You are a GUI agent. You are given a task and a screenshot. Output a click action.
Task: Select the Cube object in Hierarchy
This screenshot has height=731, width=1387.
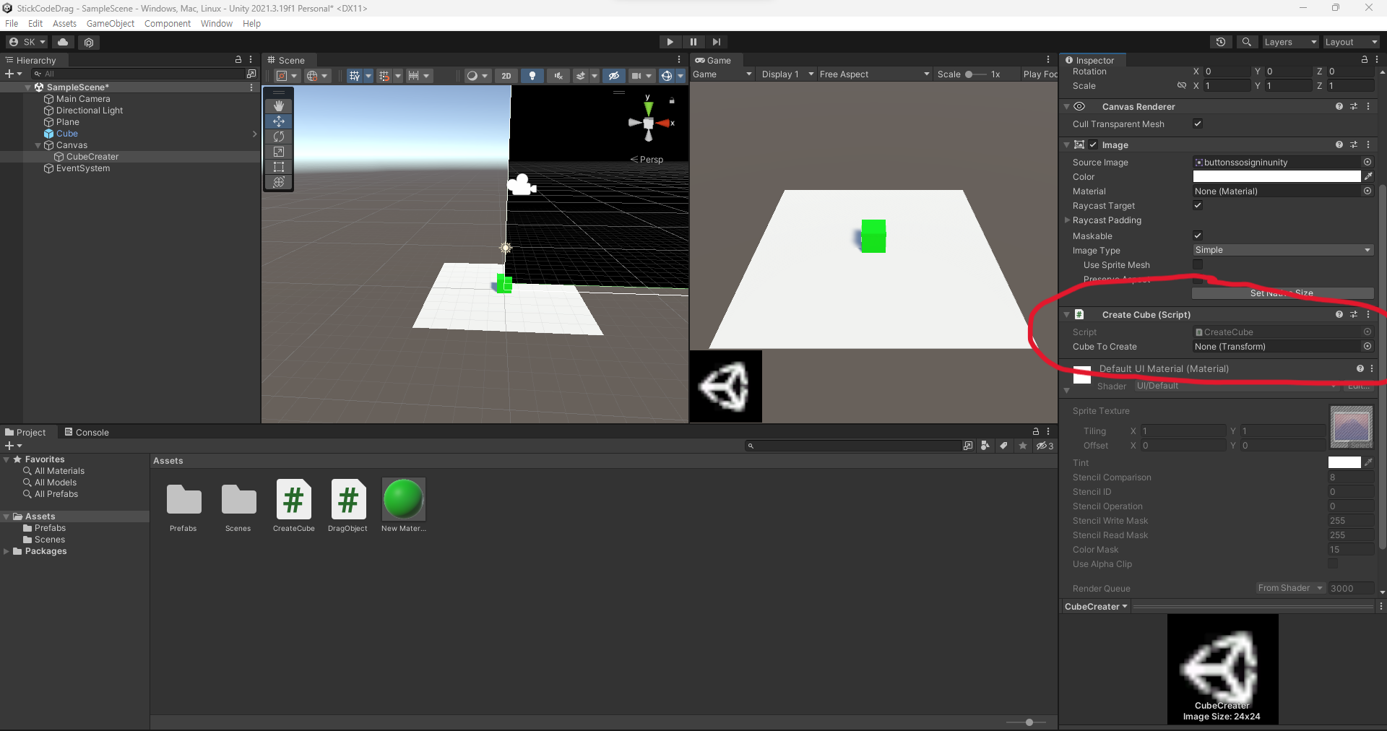click(x=67, y=134)
